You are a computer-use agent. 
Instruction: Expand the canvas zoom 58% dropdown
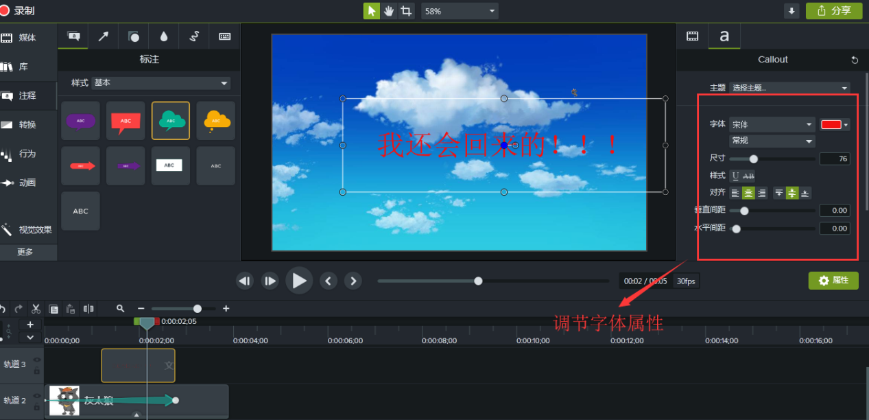(460, 11)
